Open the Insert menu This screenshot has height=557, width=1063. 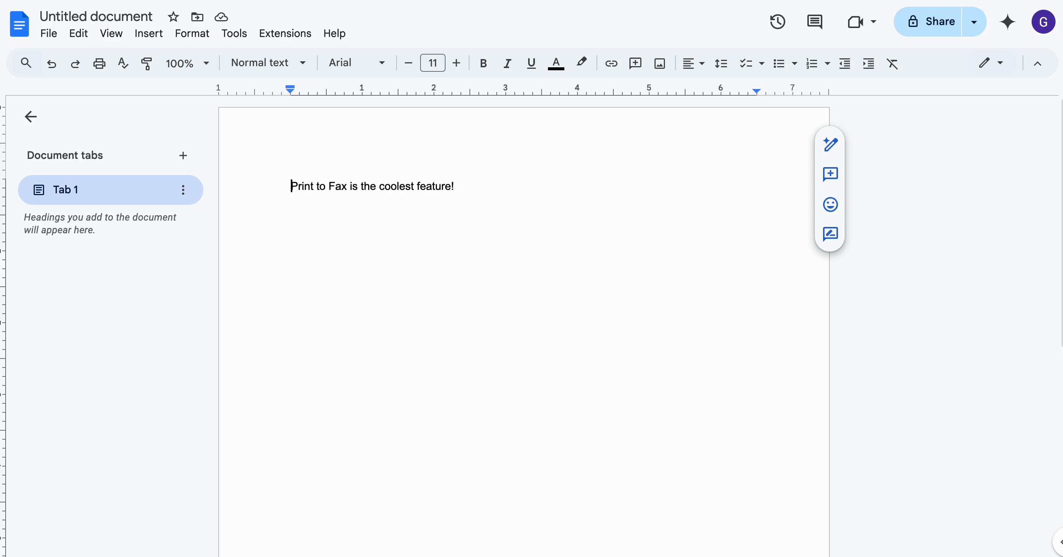click(148, 33)
